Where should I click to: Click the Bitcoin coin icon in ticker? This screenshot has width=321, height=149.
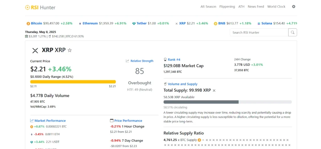pyautogui.click(x=28, y=23)
